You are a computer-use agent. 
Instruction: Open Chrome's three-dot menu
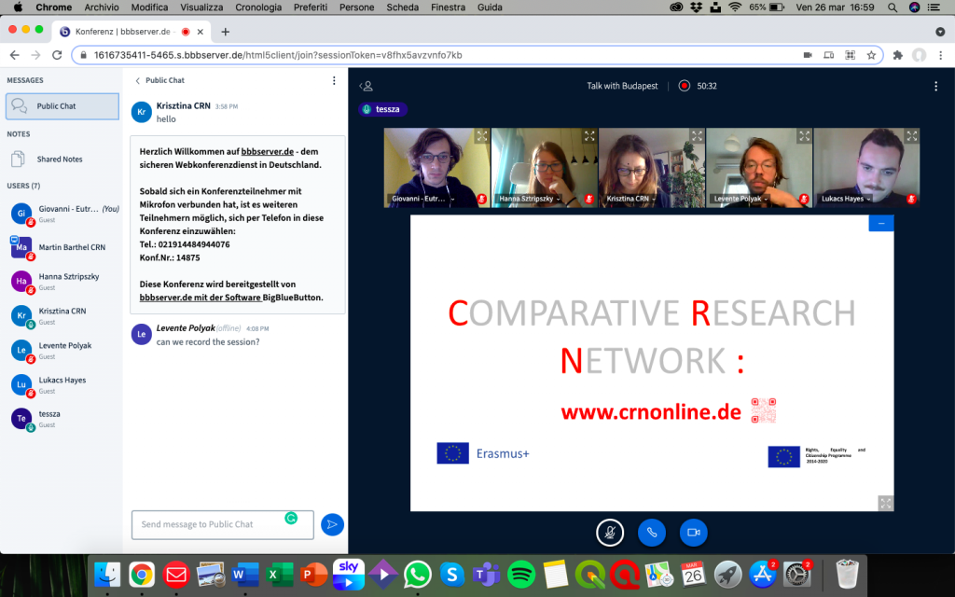pyautogui.click(x=940, y=55)
